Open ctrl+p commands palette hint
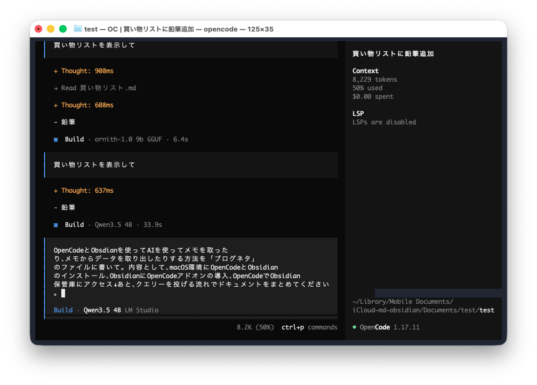 pyautogui.click(x=309, y=327)
